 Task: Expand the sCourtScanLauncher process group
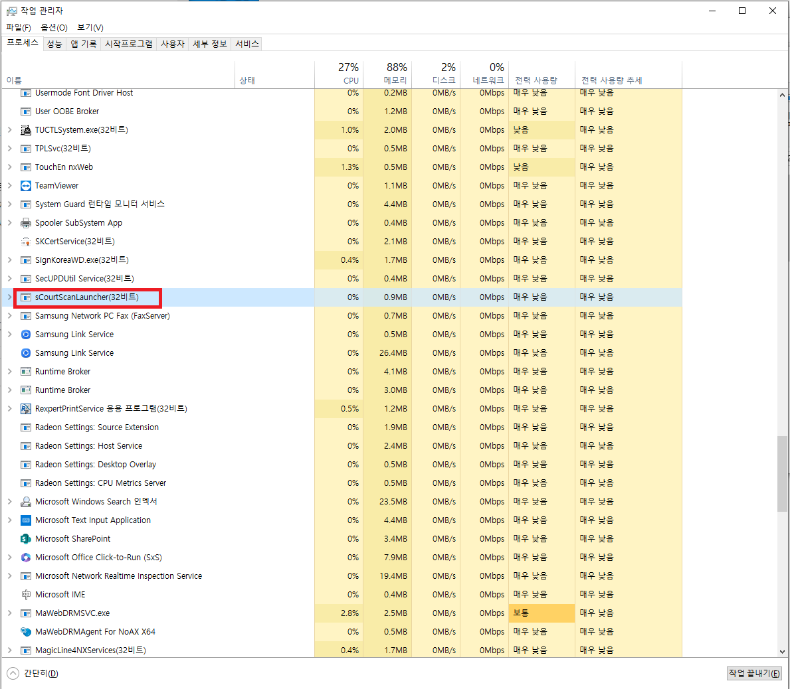[9, 297]
